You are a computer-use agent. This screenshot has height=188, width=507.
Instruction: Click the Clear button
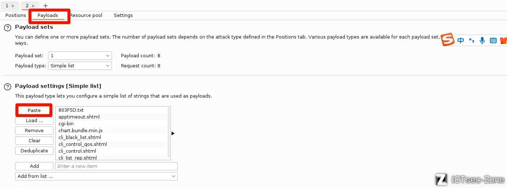click(34, 141)
